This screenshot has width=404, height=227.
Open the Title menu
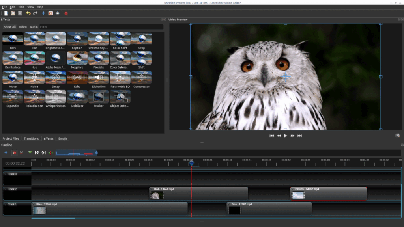coord(21,7)
